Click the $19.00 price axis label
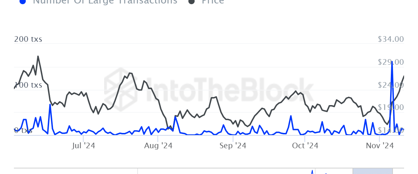418x174 pixels. pos(391,108)
